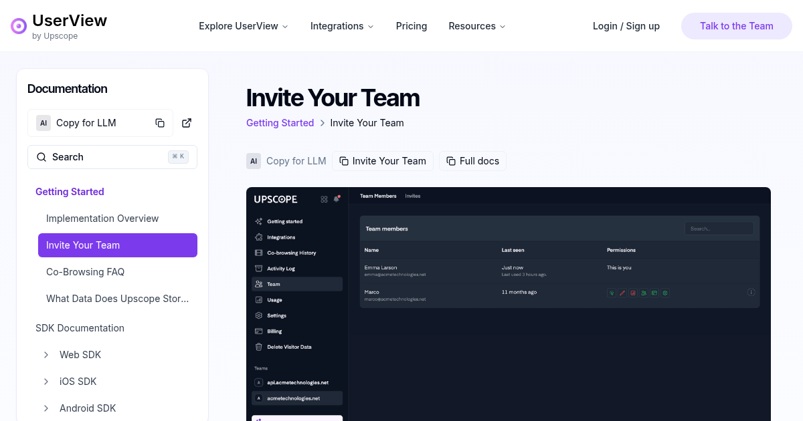Select Integrations puzzle item in the dashboard image

point(297,237)
